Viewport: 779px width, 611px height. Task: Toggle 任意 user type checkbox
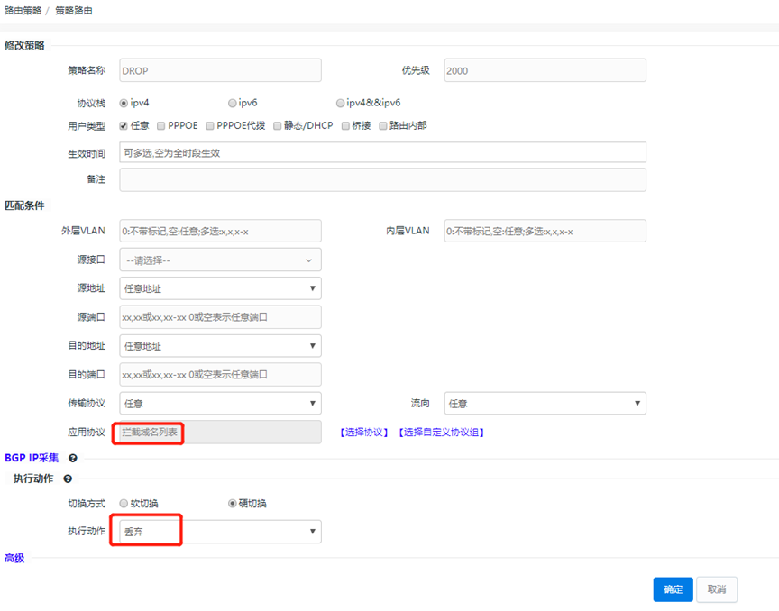point(124,125)
